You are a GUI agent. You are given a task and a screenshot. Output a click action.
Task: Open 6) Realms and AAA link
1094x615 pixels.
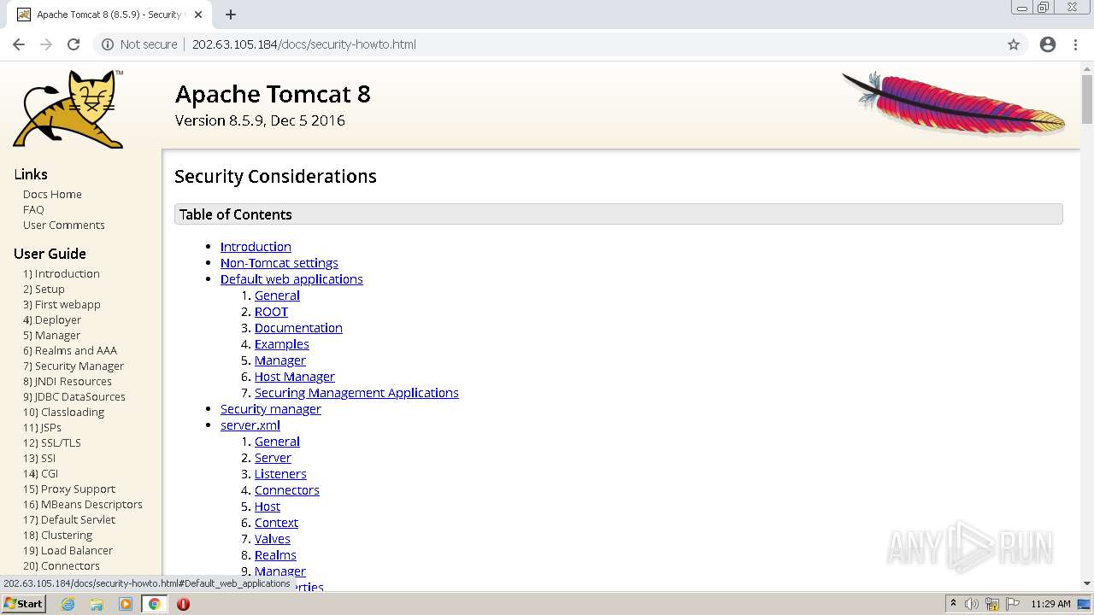70,350
